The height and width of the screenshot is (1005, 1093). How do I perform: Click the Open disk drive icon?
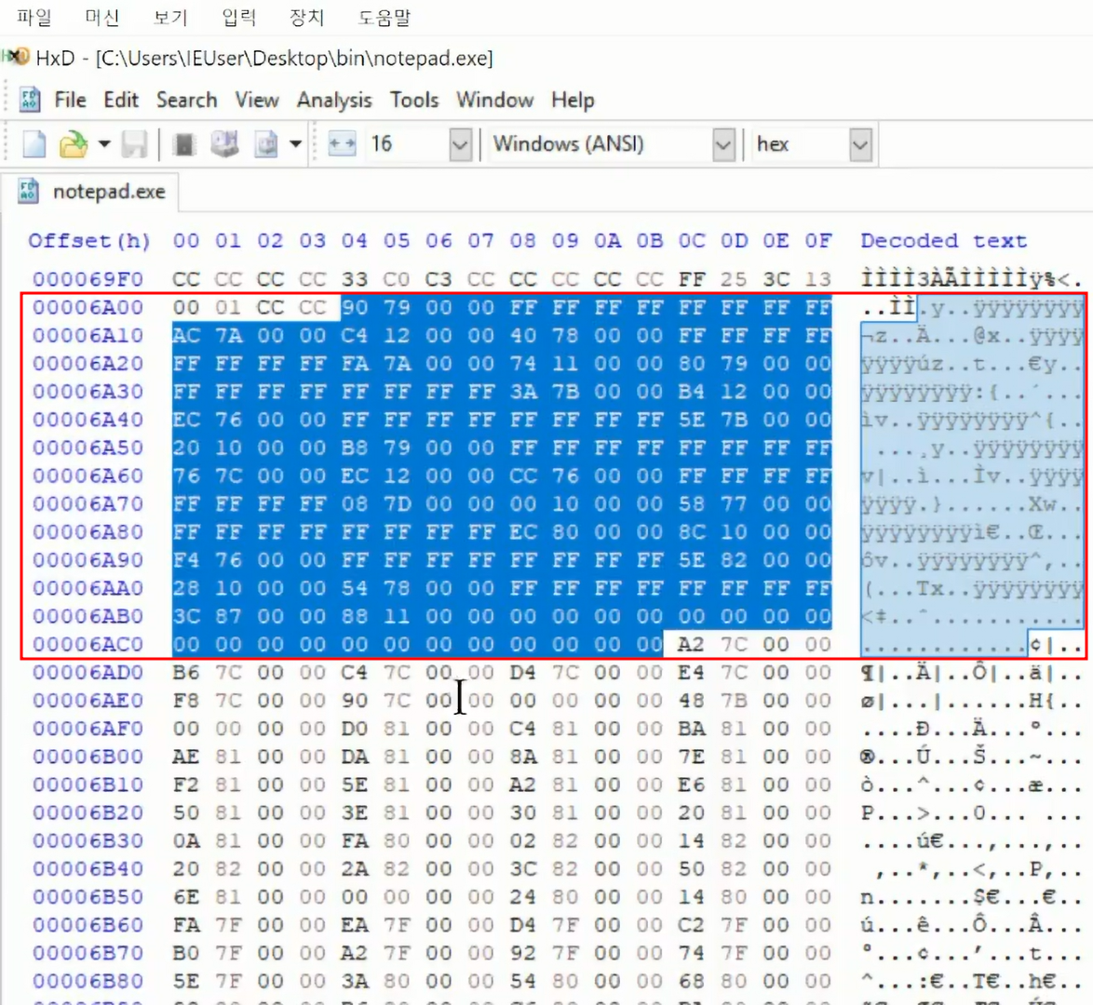tap(225, 144)
